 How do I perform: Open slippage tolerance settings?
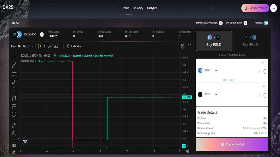tap(221, 23)
